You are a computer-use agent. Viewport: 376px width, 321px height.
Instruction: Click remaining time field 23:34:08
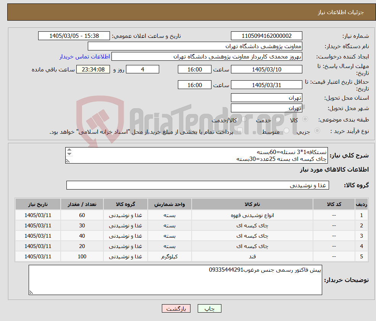(93, 70)
